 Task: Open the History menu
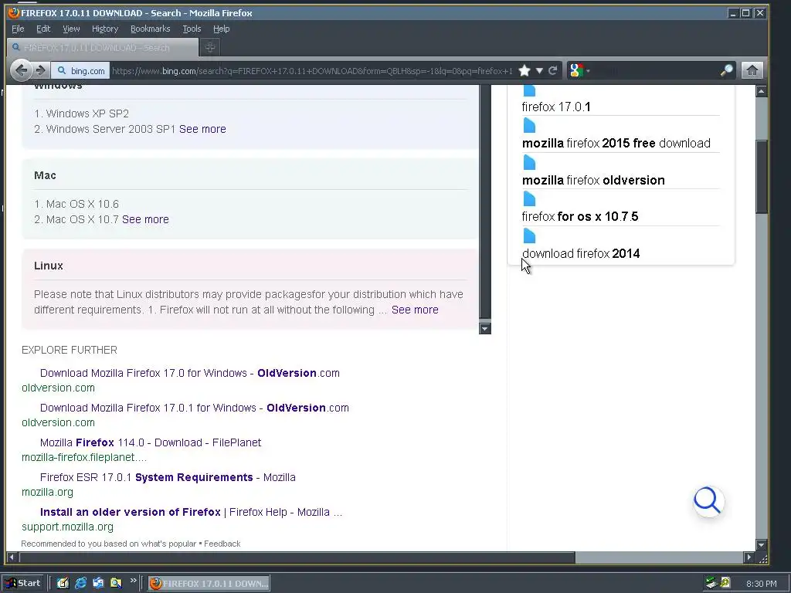click(105, 29)
